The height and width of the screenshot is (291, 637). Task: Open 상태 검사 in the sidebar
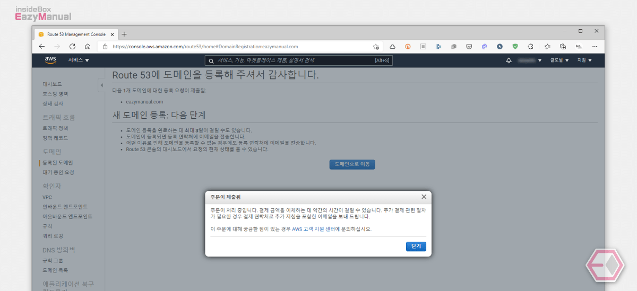[x=53, y=103]
